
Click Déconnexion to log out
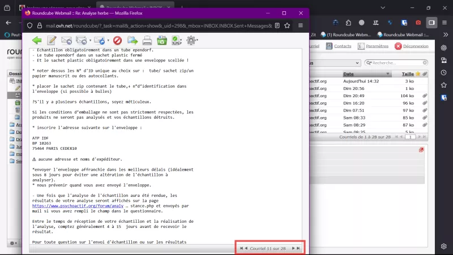point(412,46)
